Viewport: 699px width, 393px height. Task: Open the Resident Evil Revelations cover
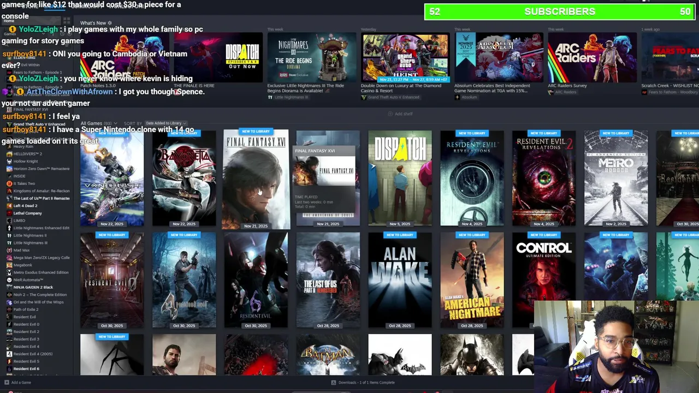pyautogui.click(x=472, y=178)
